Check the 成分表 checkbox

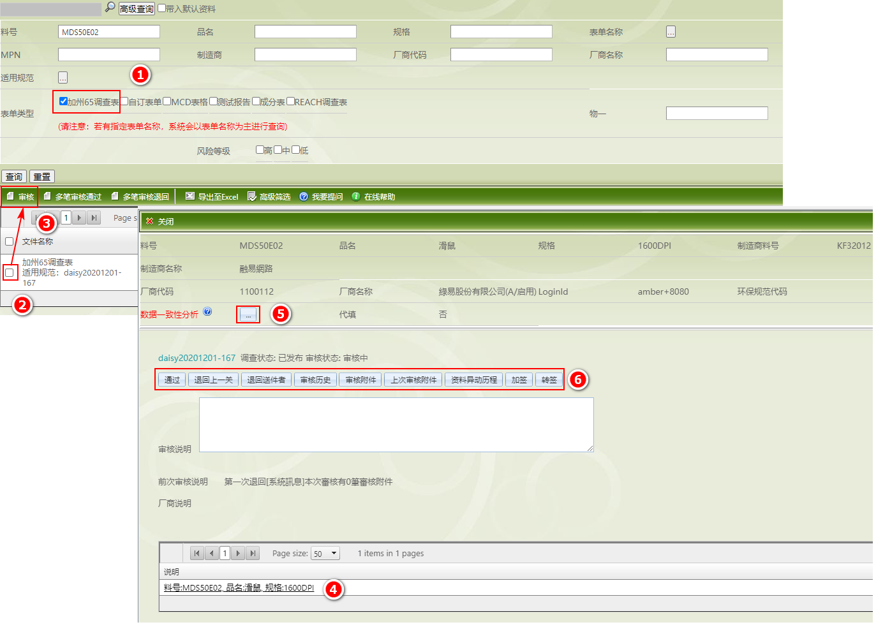pyautogui.click(x=256, y=101)
